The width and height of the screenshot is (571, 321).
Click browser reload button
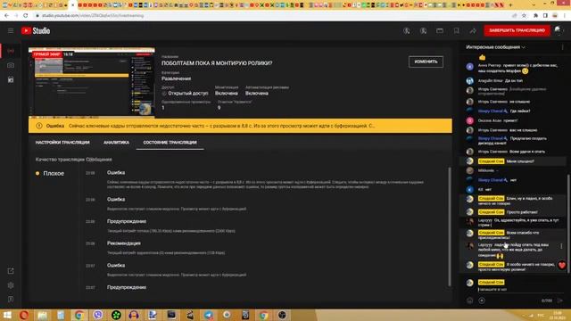(26, 16)
